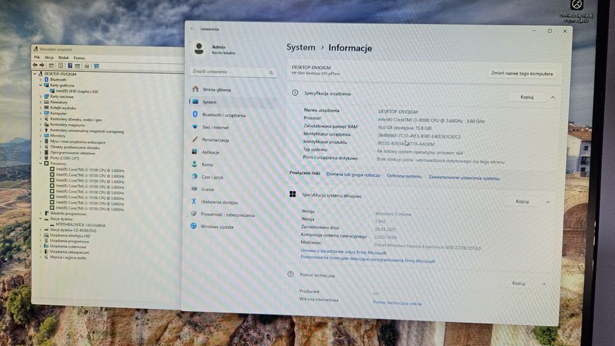This screenshot has height=346, width=615.
Task: Select Komputer category in Device Manager
Action: (x=58, y=113)
